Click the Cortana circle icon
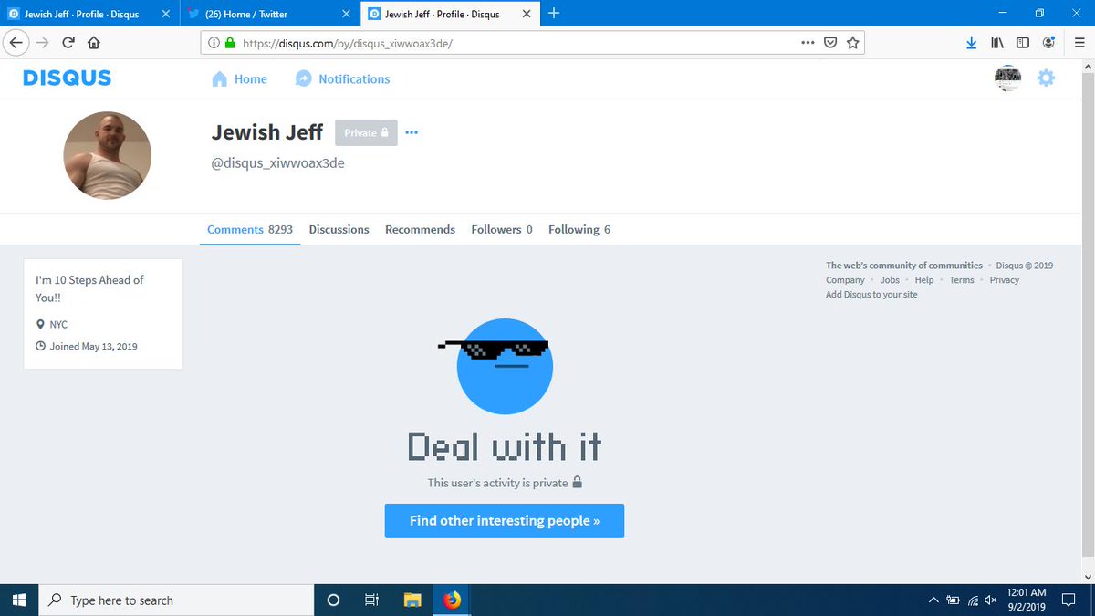Image resolution: width=1095 pixels, height=616 pixels. click(x=333, y=600)
